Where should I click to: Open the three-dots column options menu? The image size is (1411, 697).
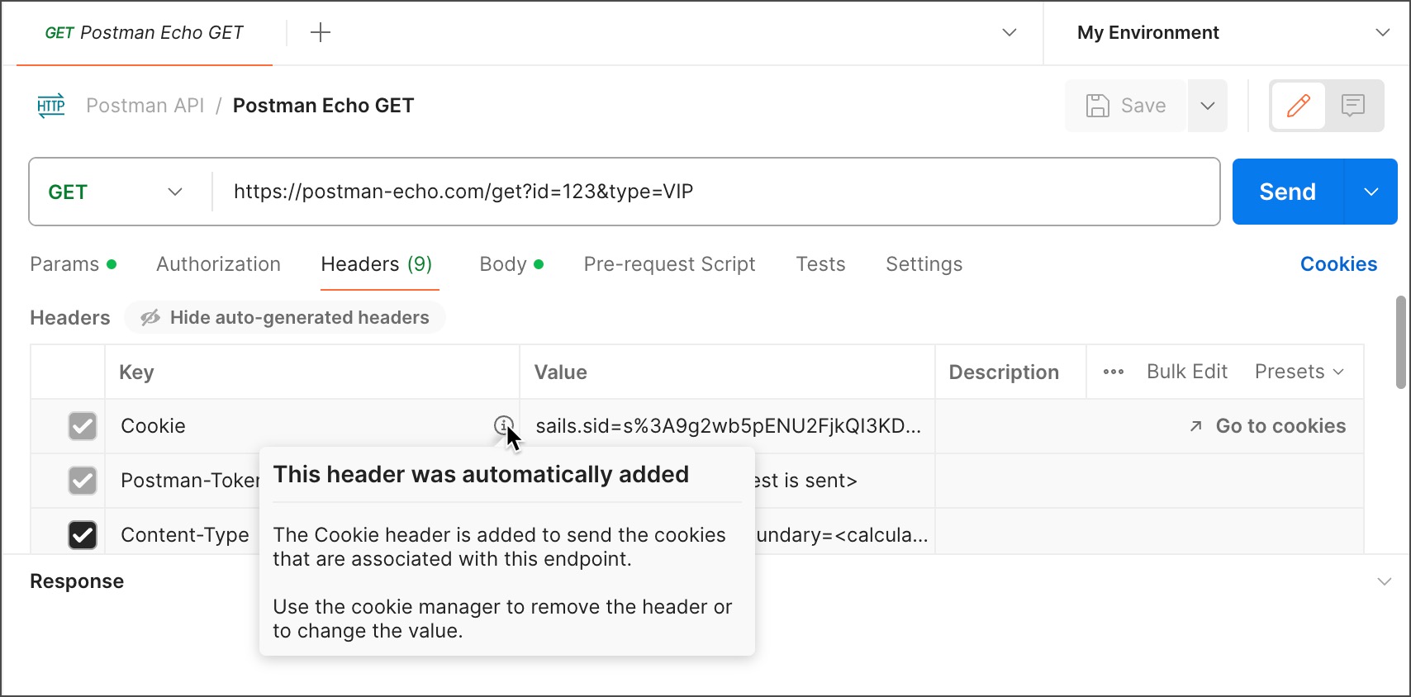[x=1114, y=372]
